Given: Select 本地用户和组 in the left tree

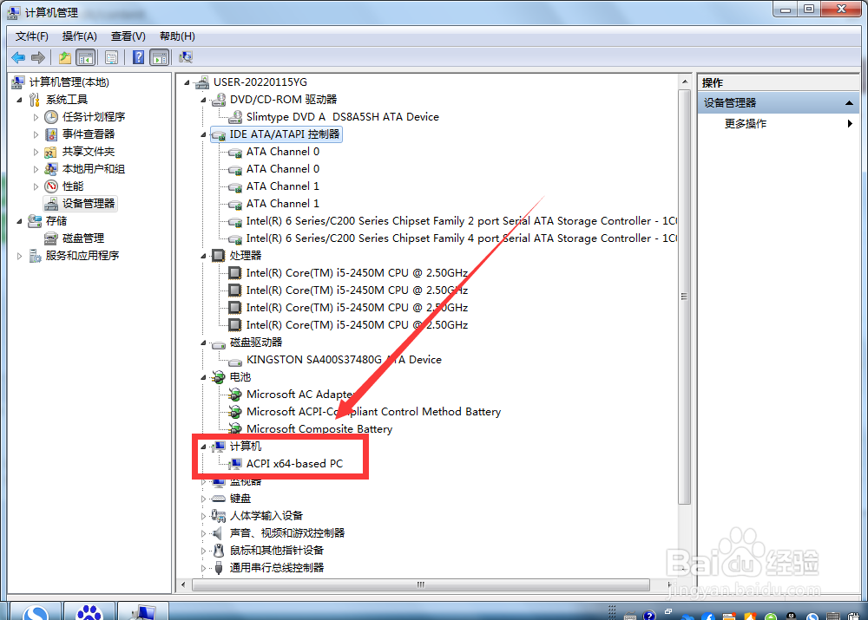Looking at the screenshot, I should click(94, 169).
